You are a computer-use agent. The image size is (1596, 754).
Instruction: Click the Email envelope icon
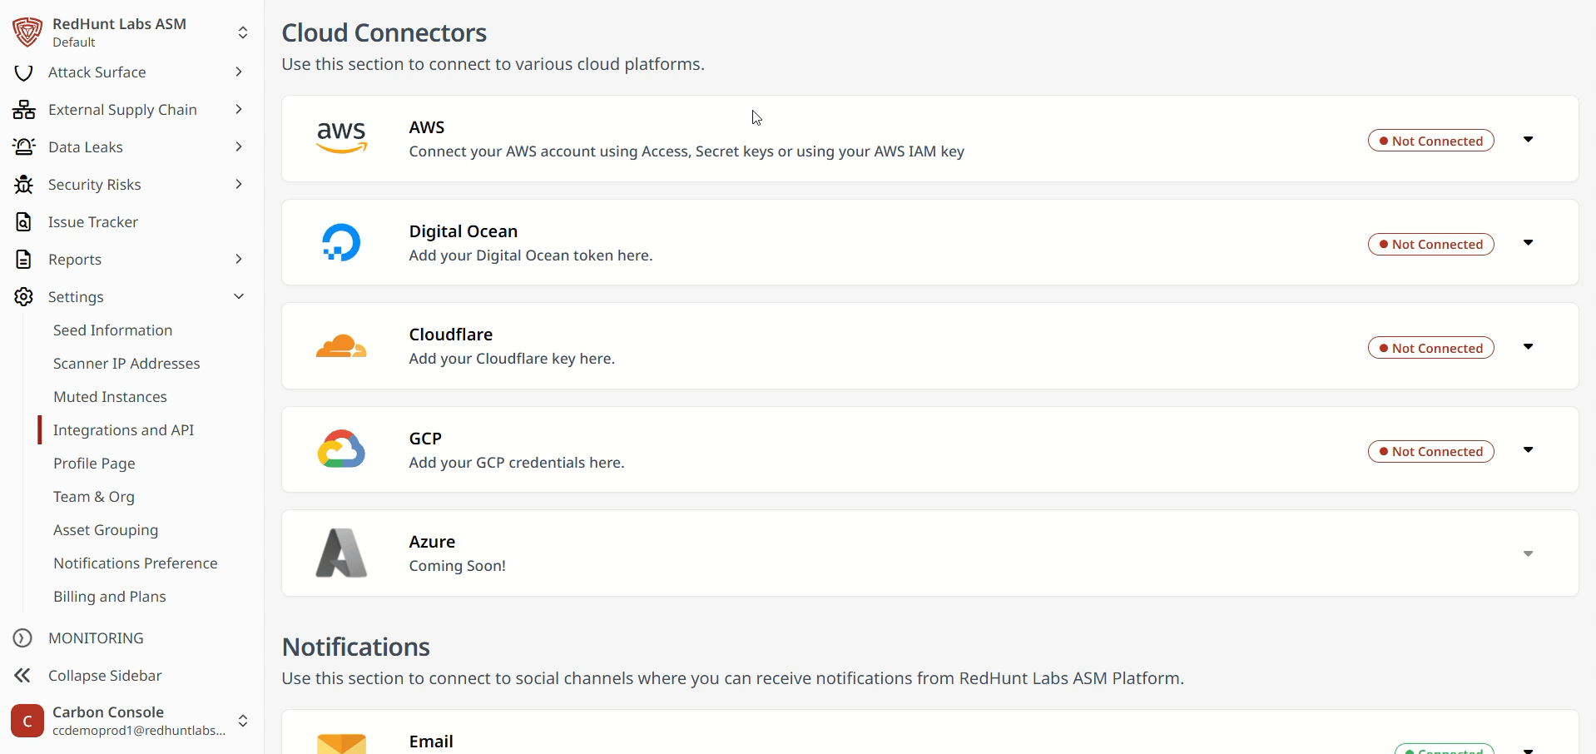click(341, 744)
